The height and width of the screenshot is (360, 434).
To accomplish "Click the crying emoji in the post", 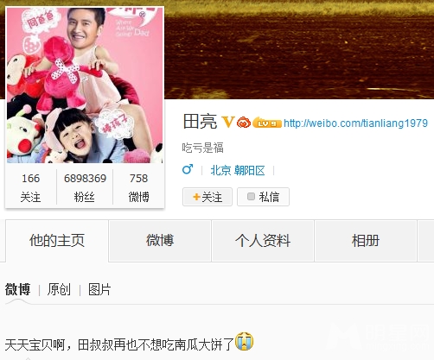I will (x=245, y=342).
